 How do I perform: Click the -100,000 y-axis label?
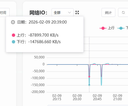click(x=38, y=78)
